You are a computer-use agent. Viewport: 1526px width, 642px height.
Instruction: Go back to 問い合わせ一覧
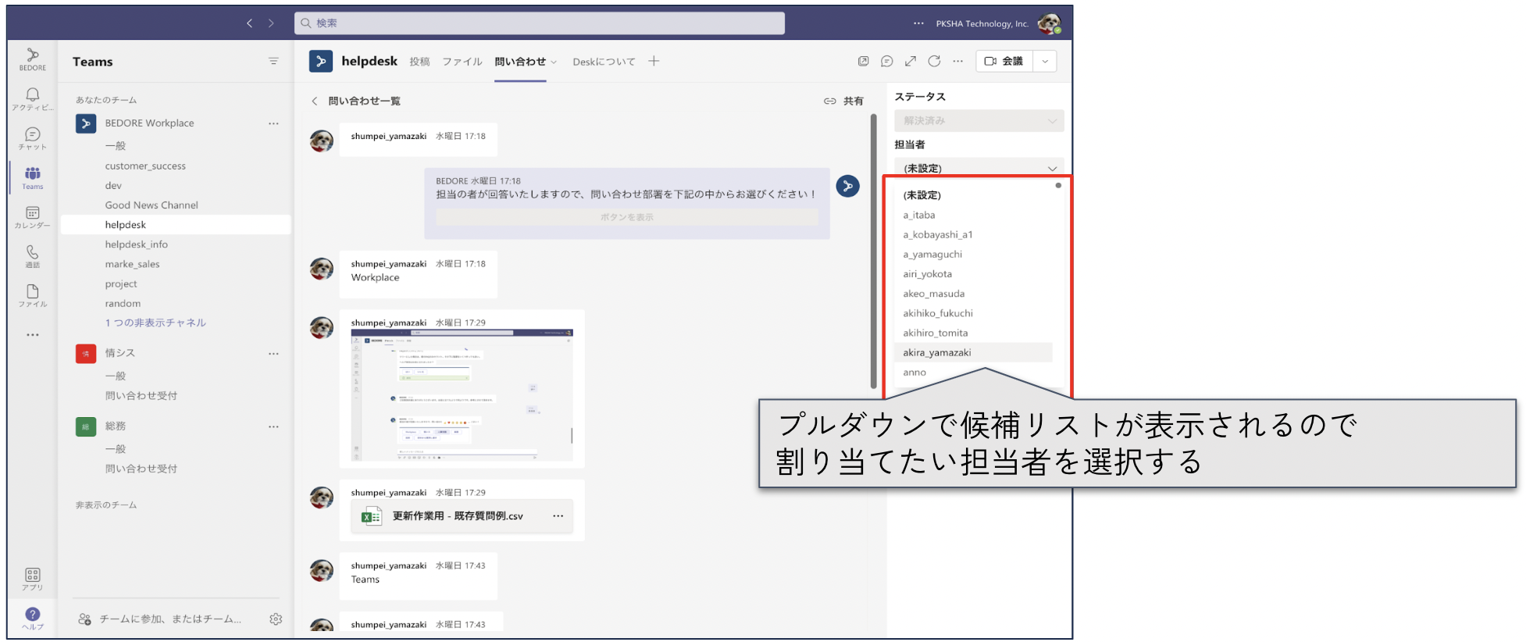(x=355, y=101)
